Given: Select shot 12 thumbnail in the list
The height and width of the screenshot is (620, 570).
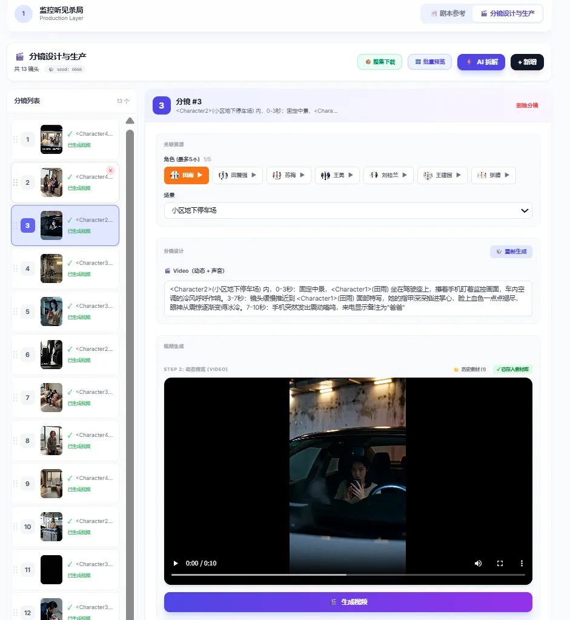Looking at the screenshot, I should 51,609.
